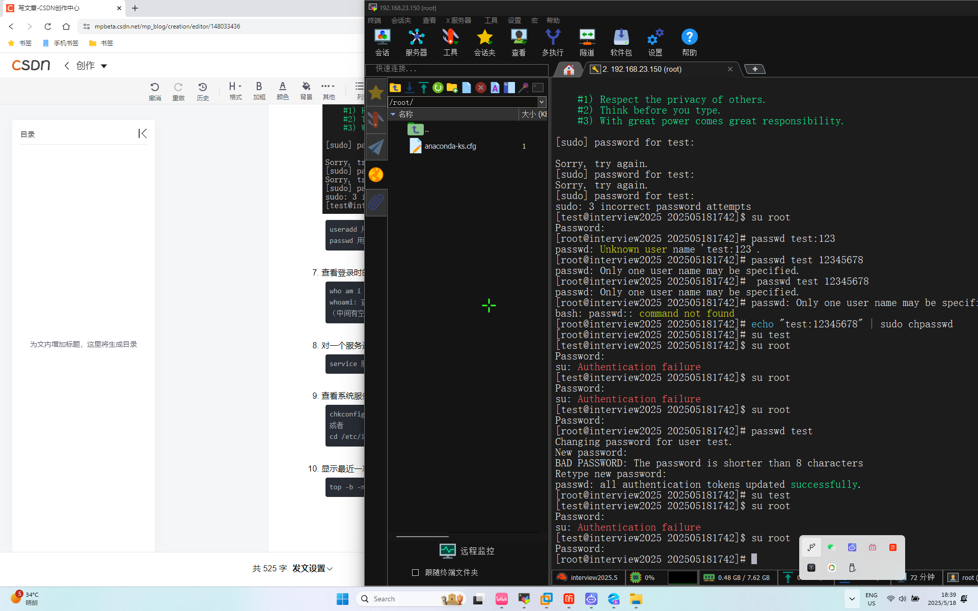Click the new folder icon in SFTP toolbar
Screen dimensions: 978x611
(x=452, y=88)
